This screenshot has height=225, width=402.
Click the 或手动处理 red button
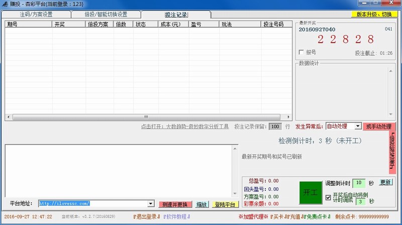[x=378, y=126]
